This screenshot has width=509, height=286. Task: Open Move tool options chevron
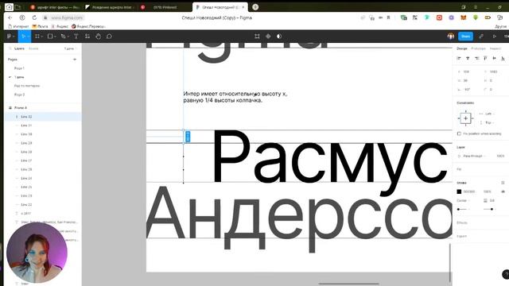click(29, 37)
